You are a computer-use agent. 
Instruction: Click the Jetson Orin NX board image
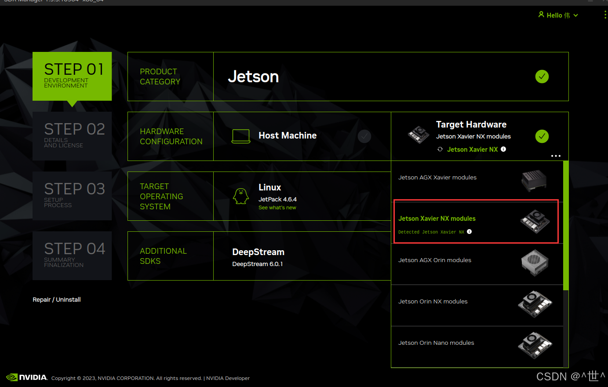point(535,304)
